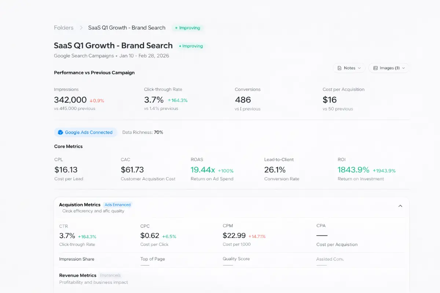The width and height of the screenshot is (440, 293).
Task: Collapse the Acquisition Metrics section
Action: [x=400, y=206]
